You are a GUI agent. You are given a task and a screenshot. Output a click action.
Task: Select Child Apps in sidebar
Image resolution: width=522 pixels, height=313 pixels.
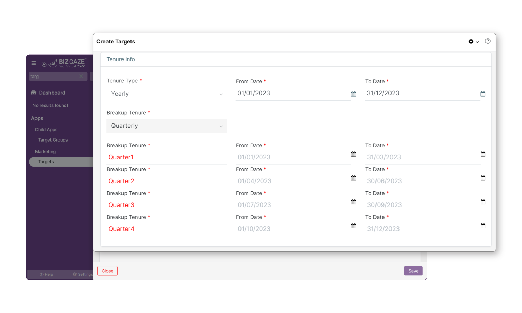click(46, 130)
